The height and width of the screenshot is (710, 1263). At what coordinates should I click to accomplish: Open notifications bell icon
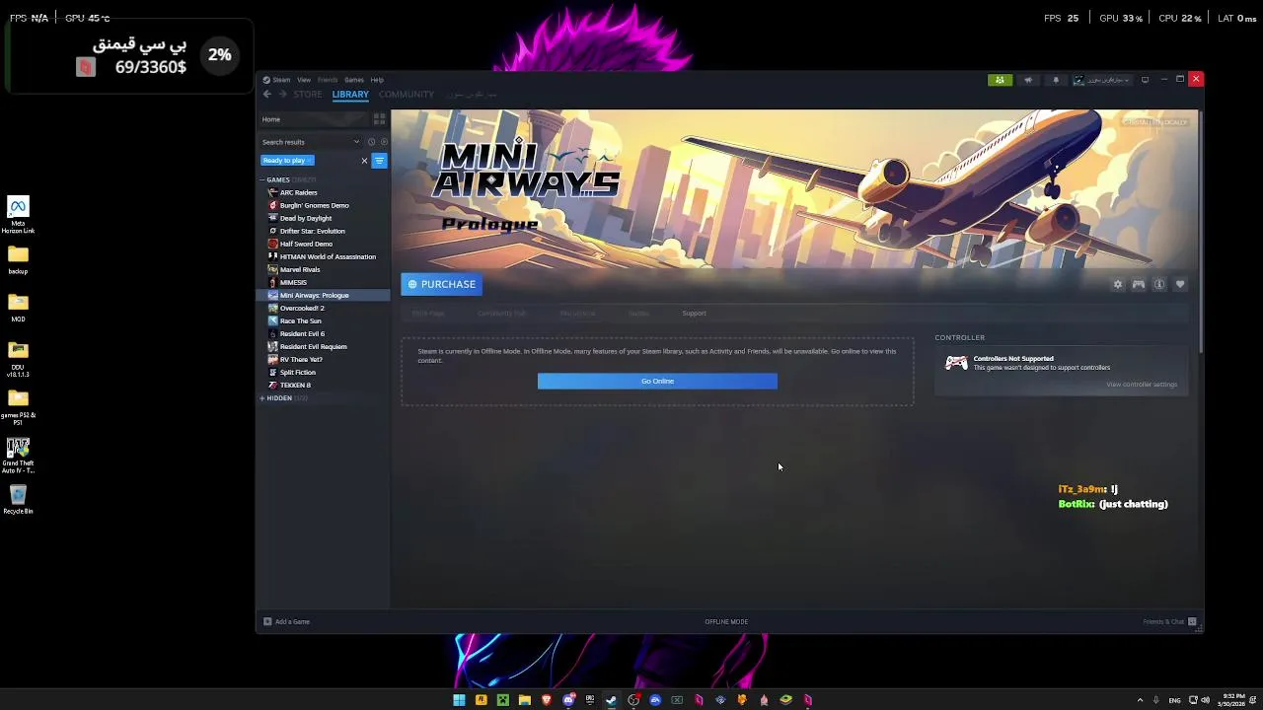click(1056, 80)
